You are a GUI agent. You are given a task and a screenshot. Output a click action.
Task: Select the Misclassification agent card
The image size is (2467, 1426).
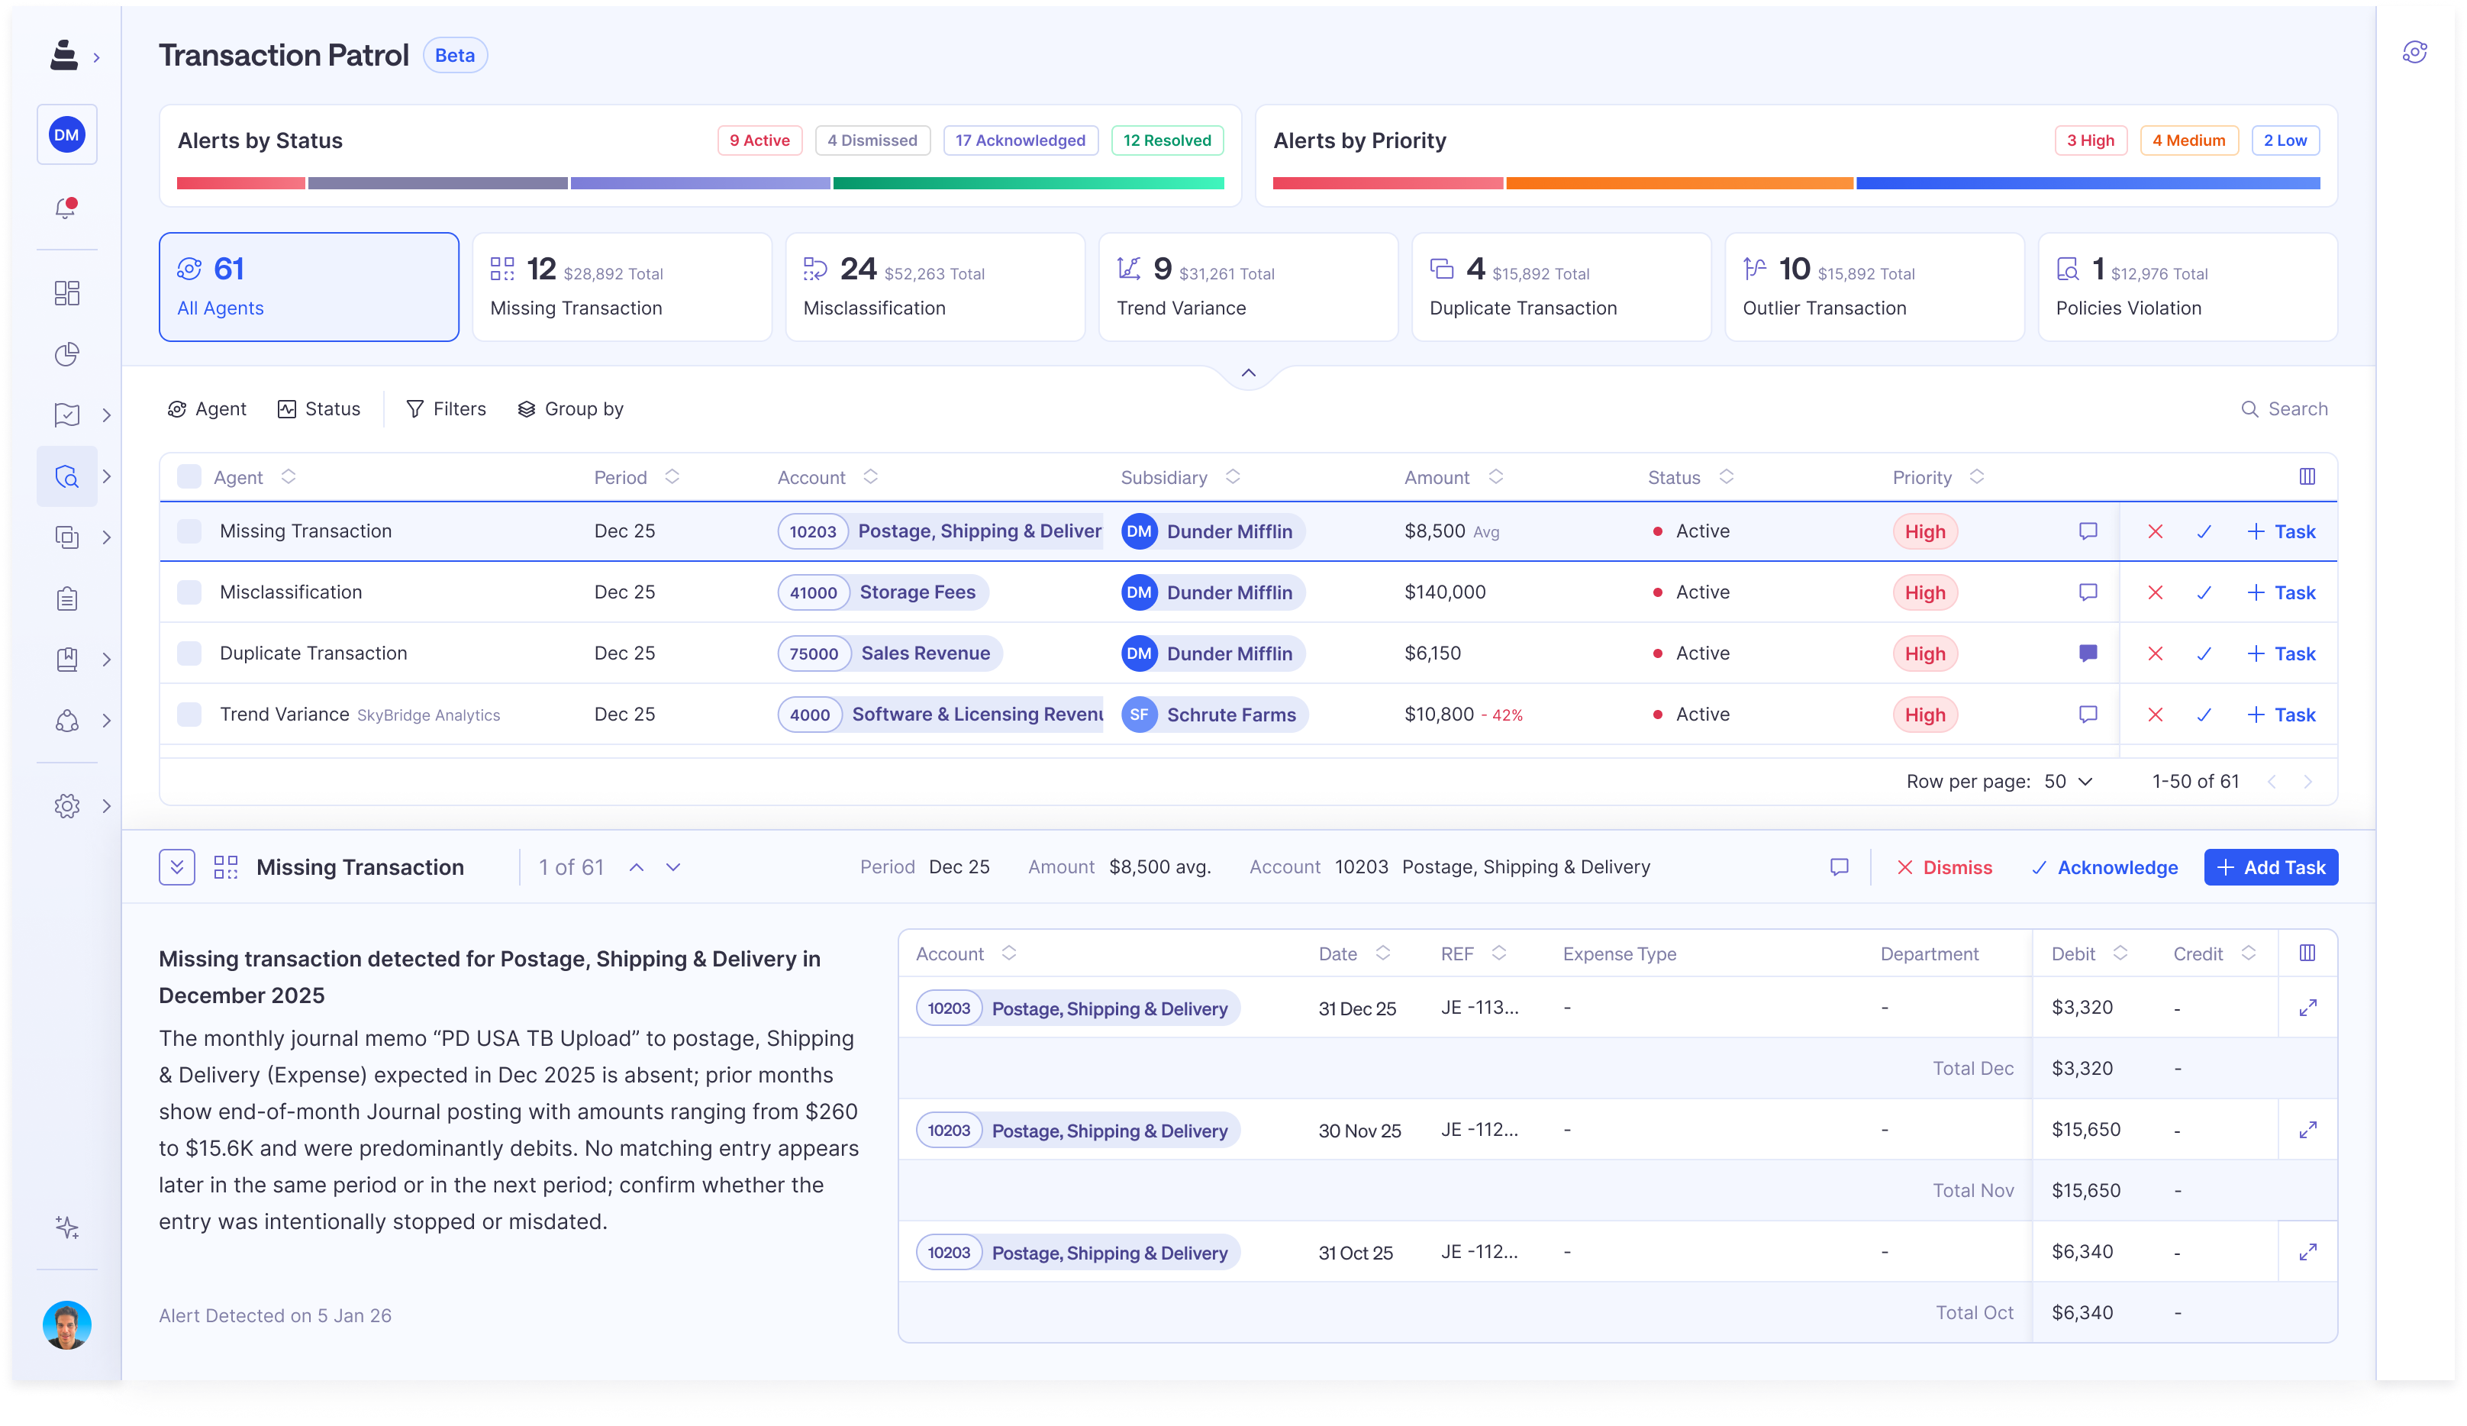pos(934,287)
